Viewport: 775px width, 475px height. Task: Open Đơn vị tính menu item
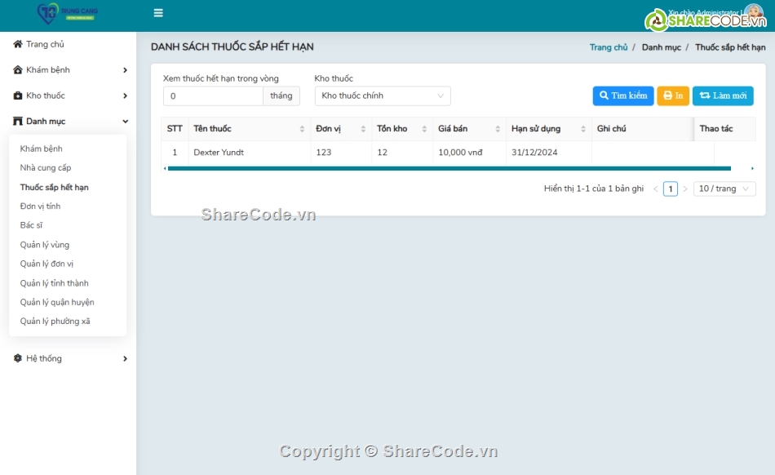point(40,206)
